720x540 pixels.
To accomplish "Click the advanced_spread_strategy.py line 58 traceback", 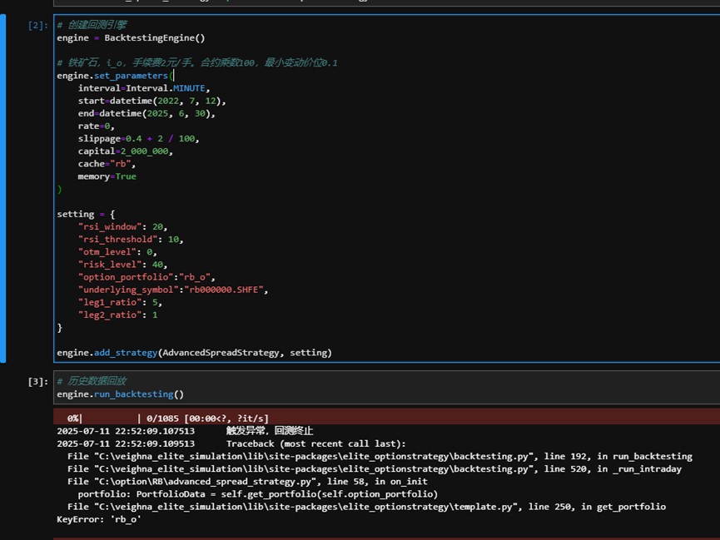I will (247, 481).
